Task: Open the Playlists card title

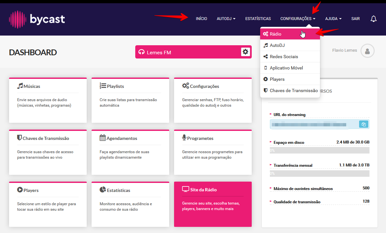Action: [116, 86]
